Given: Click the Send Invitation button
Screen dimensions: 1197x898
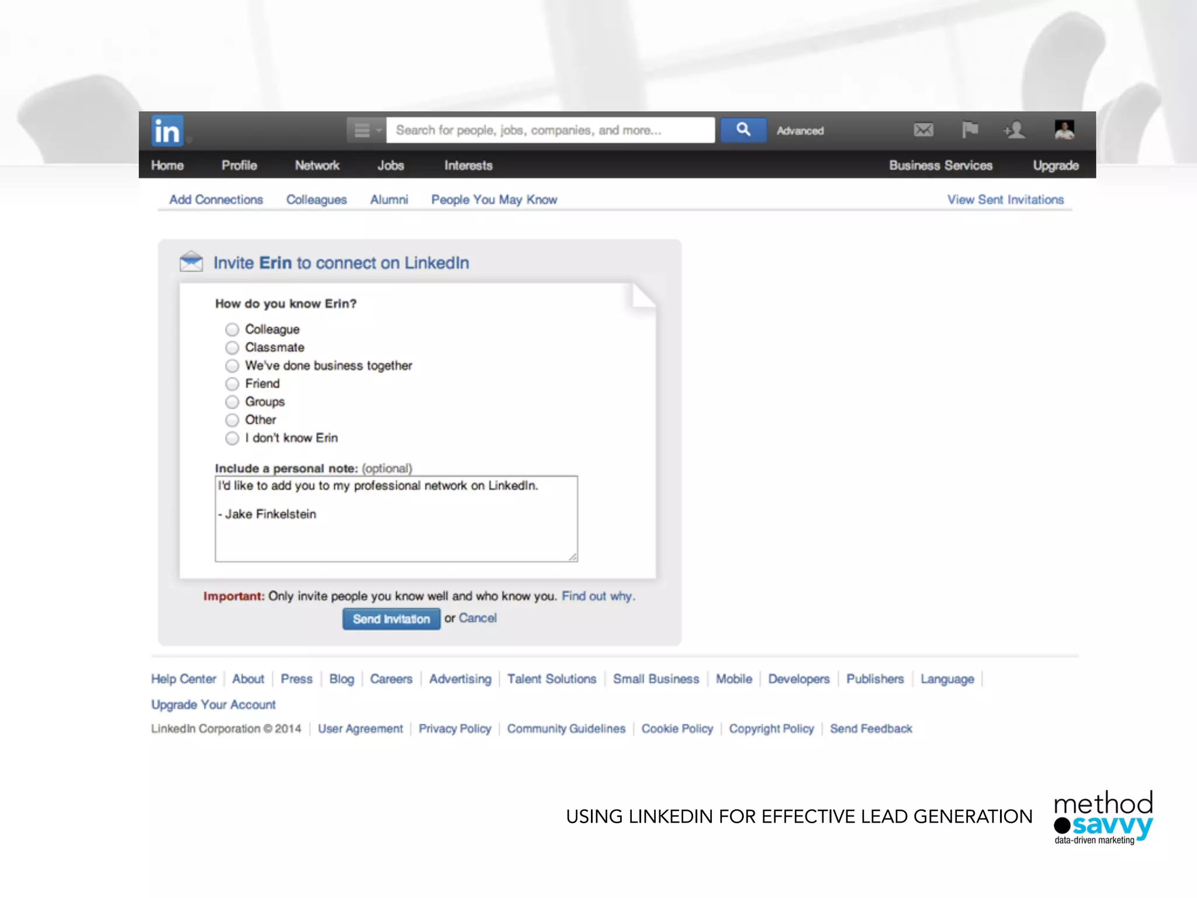Looking at the screenshot, I should [392, 619].
